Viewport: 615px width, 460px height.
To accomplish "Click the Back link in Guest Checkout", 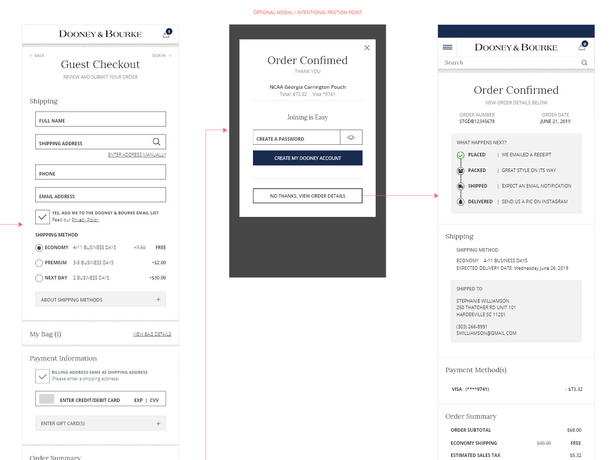I will point(37,55).
